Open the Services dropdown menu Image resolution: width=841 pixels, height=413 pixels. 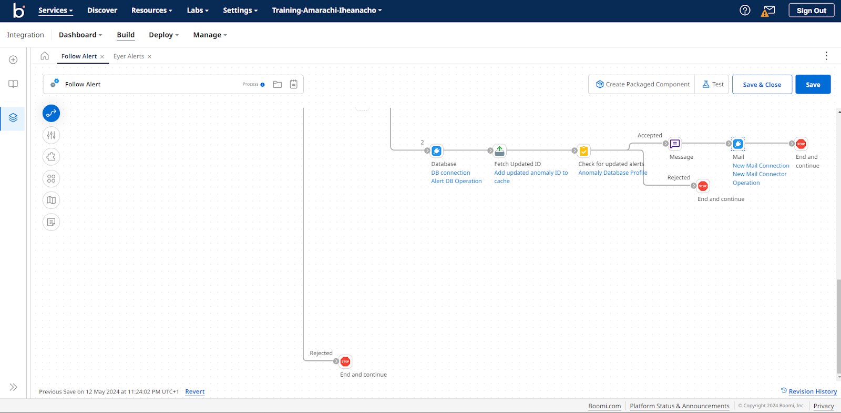(x=55, y=11)
